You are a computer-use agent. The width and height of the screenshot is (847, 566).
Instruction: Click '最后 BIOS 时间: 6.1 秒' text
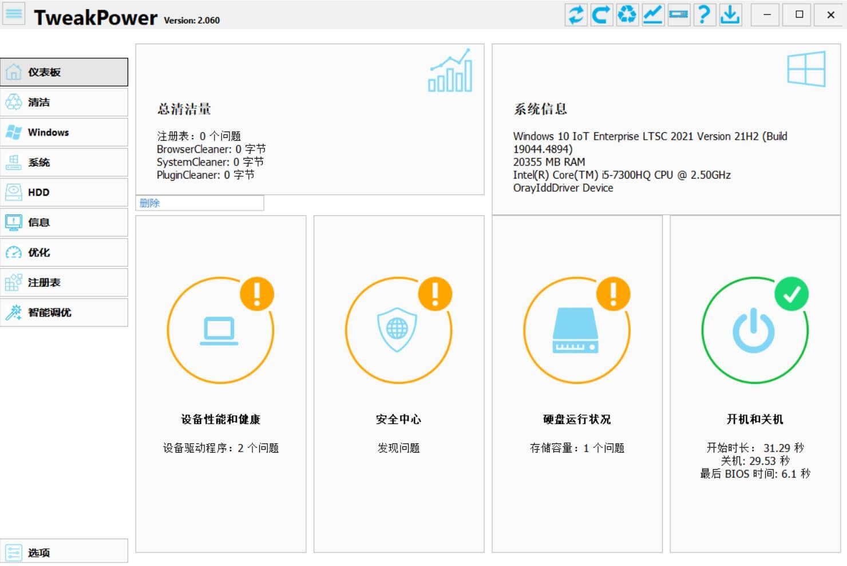pos(755,474)
